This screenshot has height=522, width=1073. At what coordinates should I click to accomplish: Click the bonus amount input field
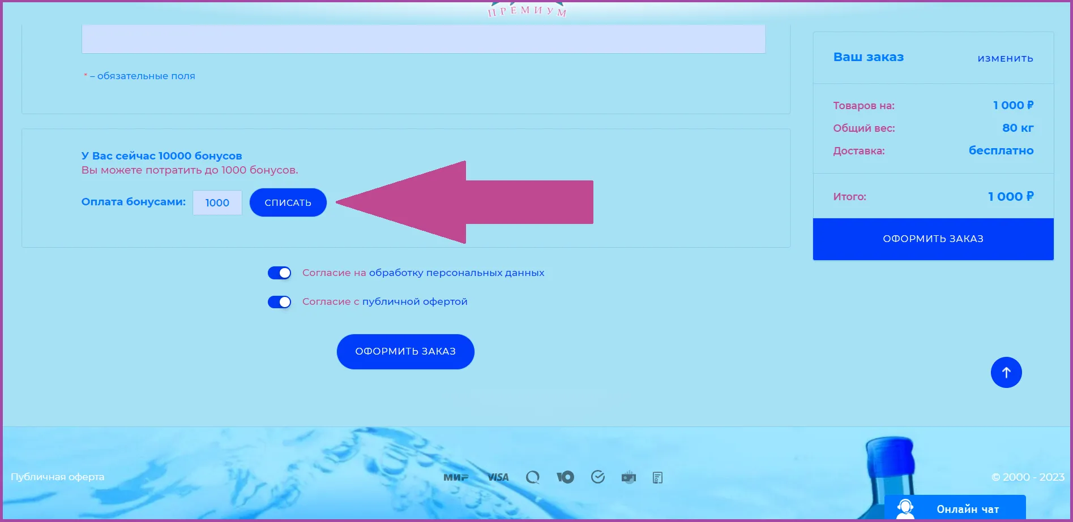[217, 203]
